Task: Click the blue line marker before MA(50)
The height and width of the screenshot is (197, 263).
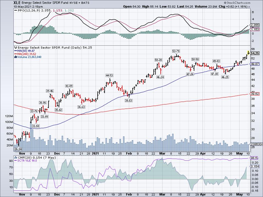Action: point(16,51)
